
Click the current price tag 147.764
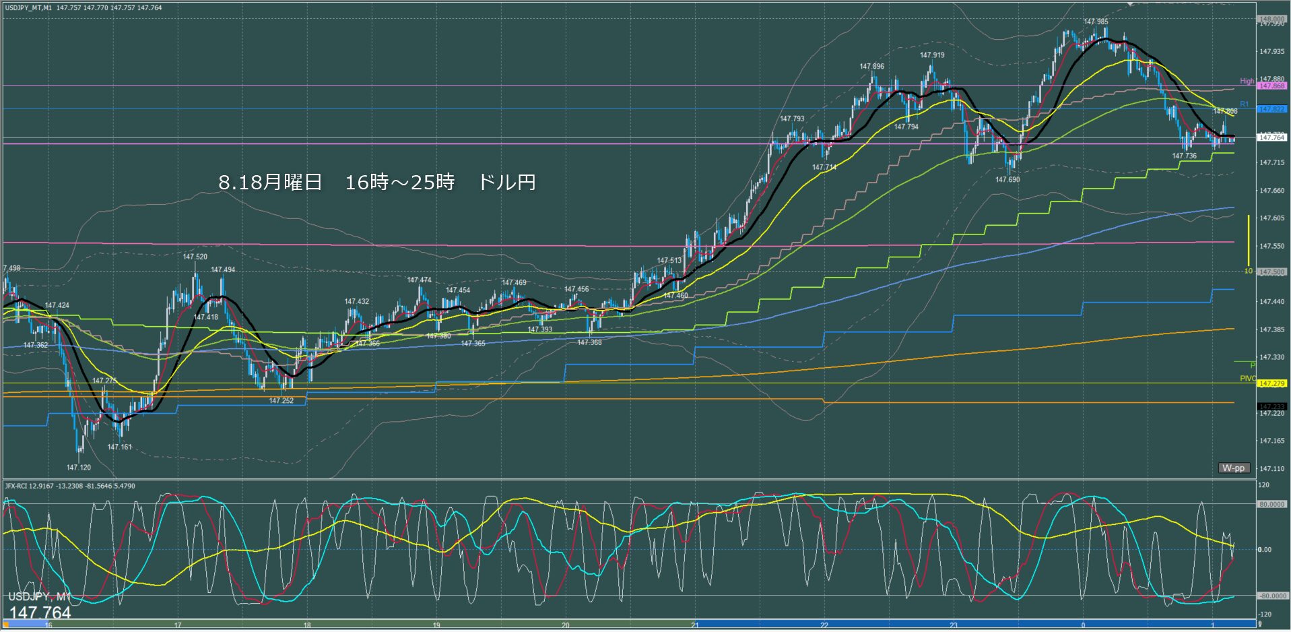click(1271, 137)
